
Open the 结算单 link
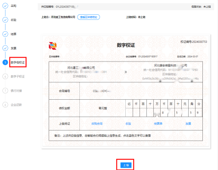tap(158, 124)
